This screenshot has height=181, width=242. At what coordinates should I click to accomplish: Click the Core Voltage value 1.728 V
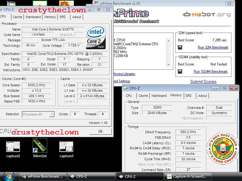coord(74,46)
